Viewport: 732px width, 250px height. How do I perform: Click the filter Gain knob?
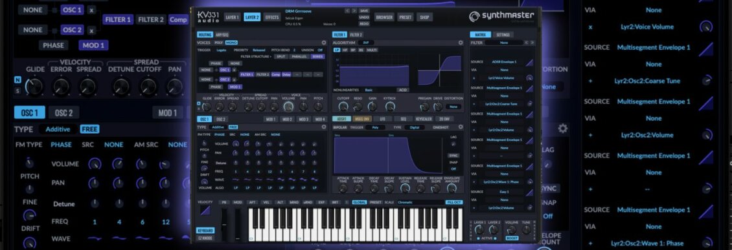click(372, 107)
